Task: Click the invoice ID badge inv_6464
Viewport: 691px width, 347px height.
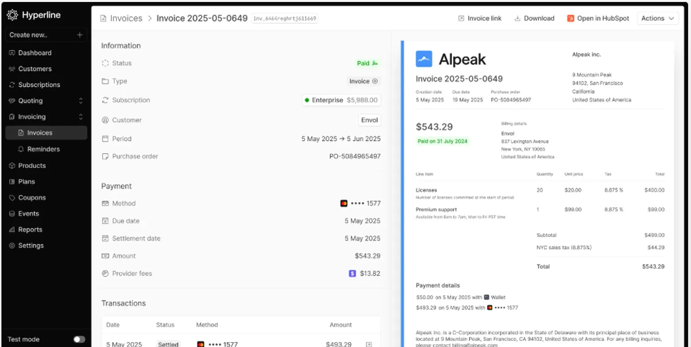Action: 285,19
